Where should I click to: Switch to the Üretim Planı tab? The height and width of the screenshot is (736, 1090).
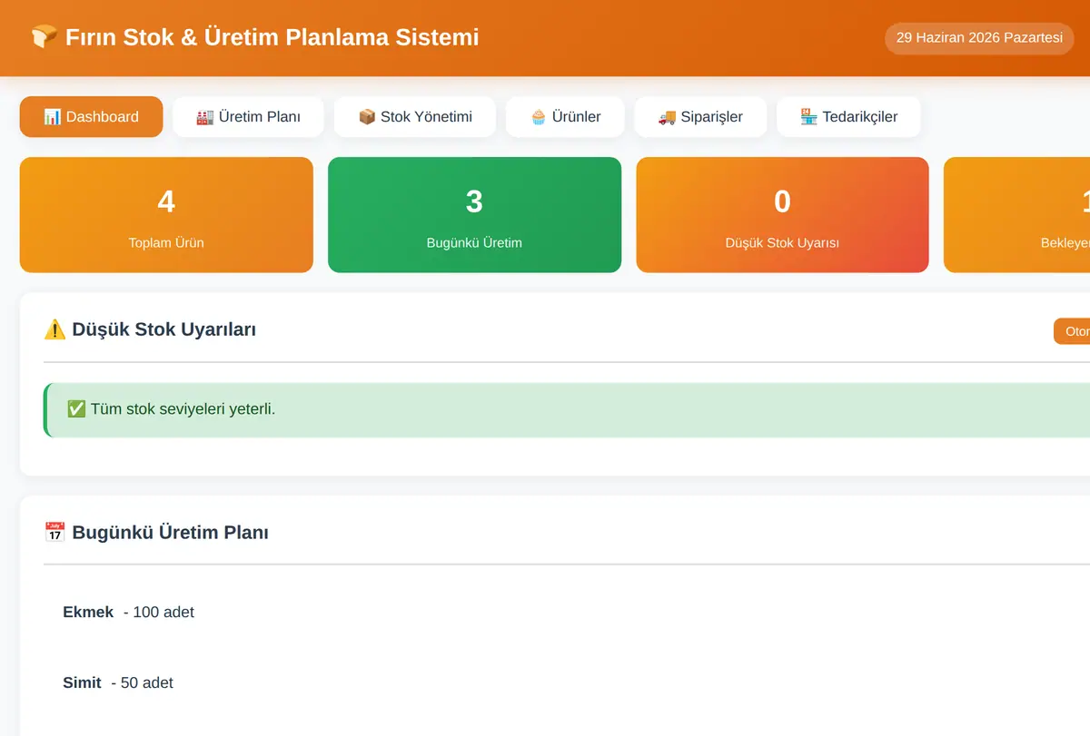click(248, 117)
